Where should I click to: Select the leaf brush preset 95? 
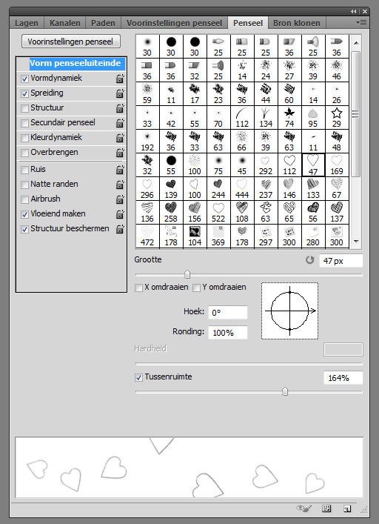pyautogui.click(x=313, y=118)
